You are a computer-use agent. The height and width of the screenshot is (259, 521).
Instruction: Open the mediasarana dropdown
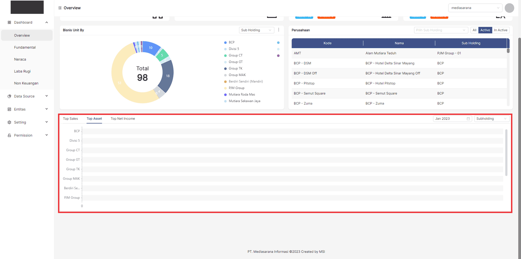coord(475,8)
